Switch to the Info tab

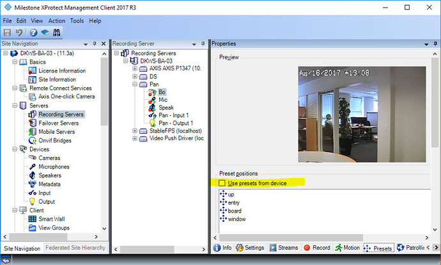pyautogui.click(x=222, y=248)
